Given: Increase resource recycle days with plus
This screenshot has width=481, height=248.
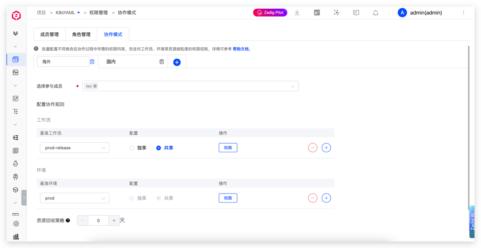Looking at the screenshot, I should pyautogui.click(x=114, y=221).
